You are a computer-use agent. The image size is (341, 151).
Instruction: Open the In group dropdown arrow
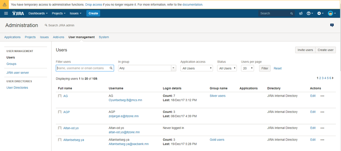point(173,68)
